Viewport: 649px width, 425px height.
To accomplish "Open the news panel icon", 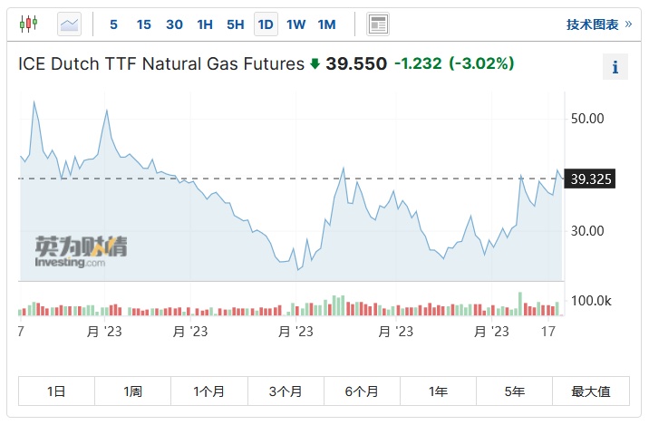I will (x=378, y=24).
